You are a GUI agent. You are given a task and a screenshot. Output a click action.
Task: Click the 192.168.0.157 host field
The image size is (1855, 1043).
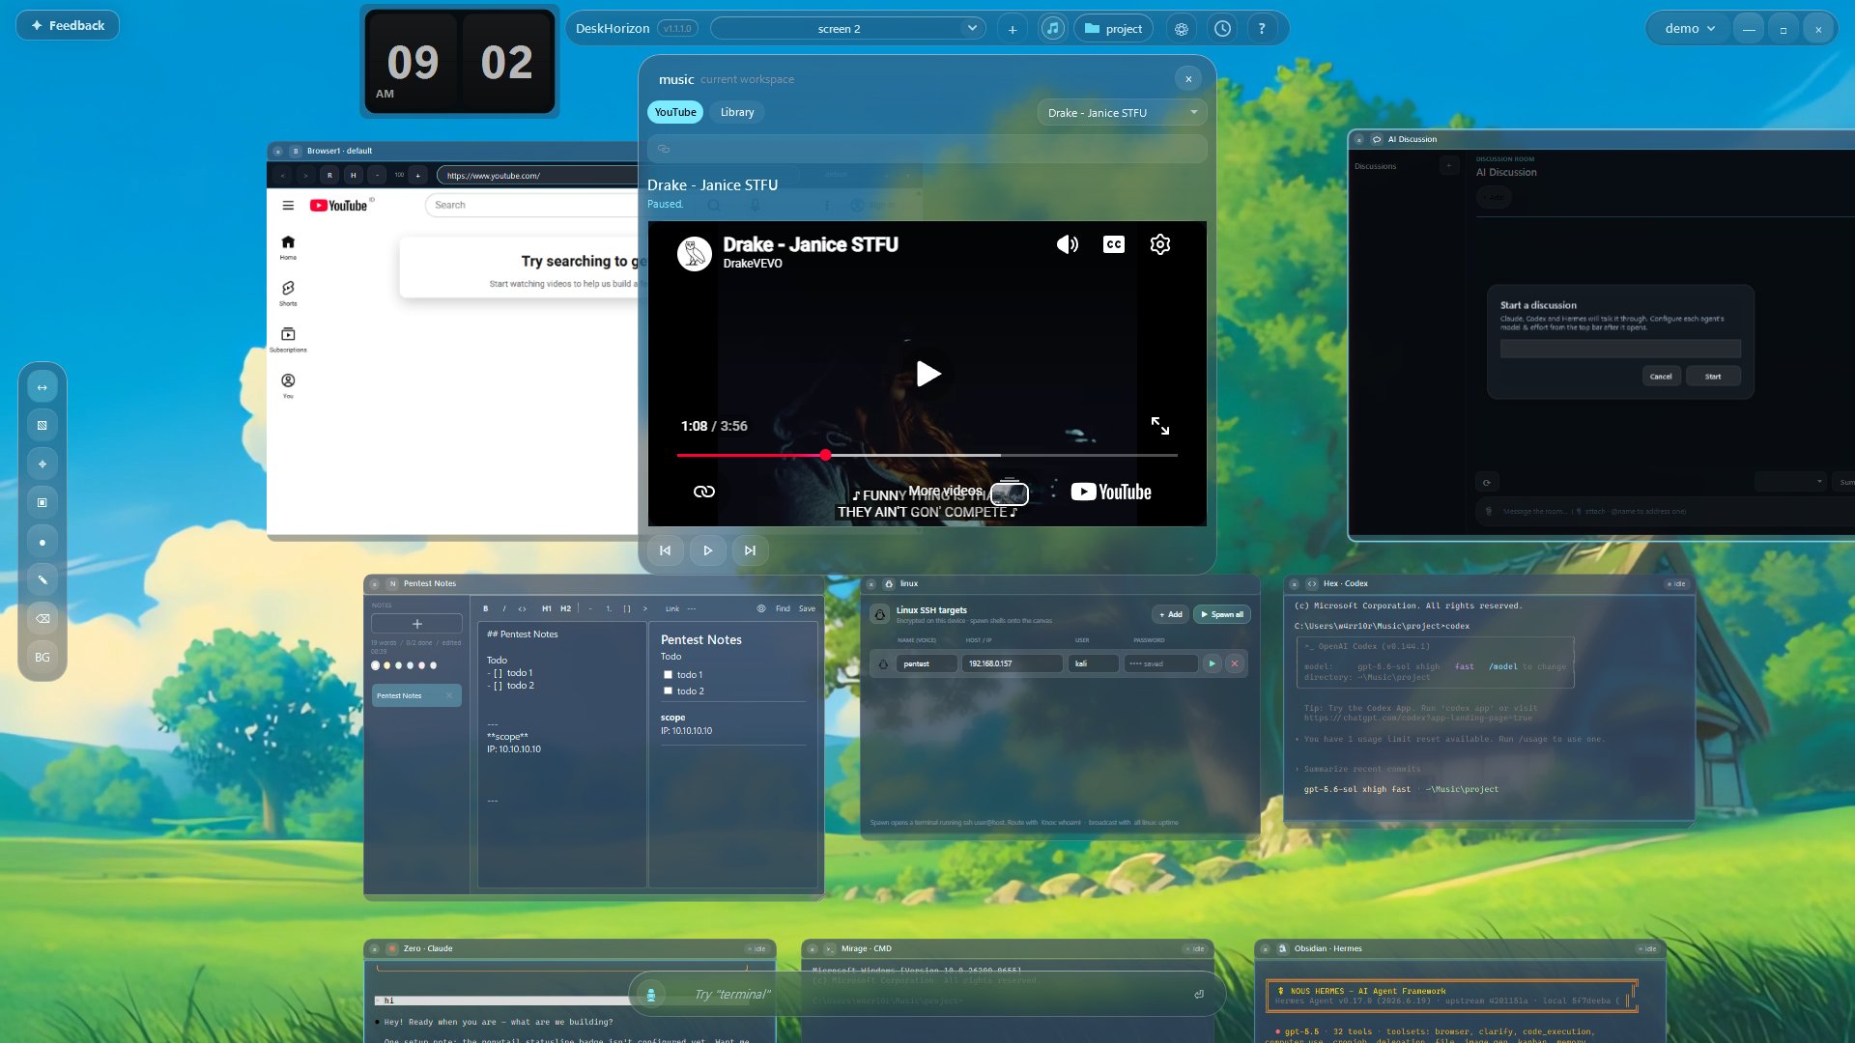coord(1012,663)
